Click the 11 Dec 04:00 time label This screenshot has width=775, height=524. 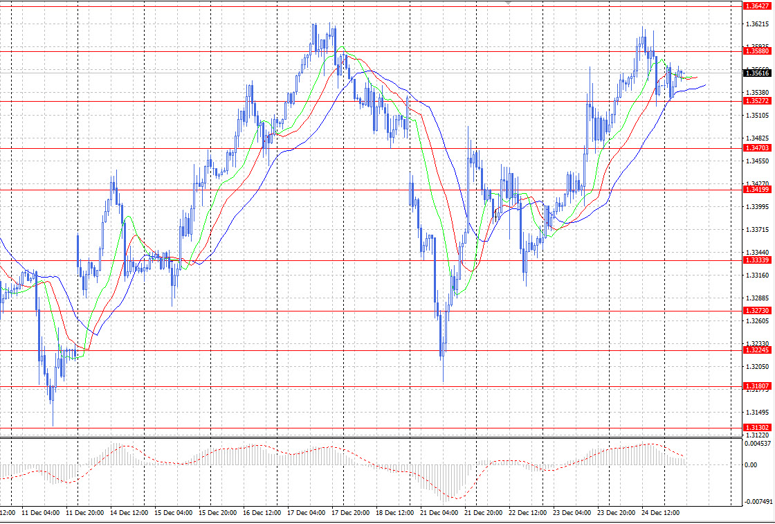tap(41, 513)
